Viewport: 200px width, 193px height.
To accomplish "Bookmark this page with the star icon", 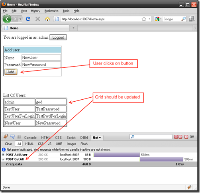I will [144, 19].
